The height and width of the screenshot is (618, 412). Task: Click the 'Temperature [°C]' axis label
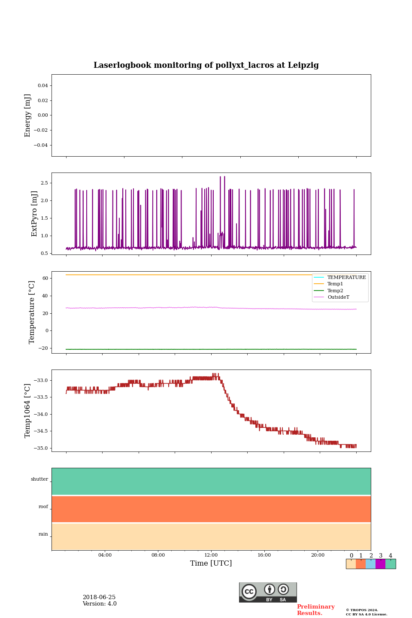[x=32, y=312]
